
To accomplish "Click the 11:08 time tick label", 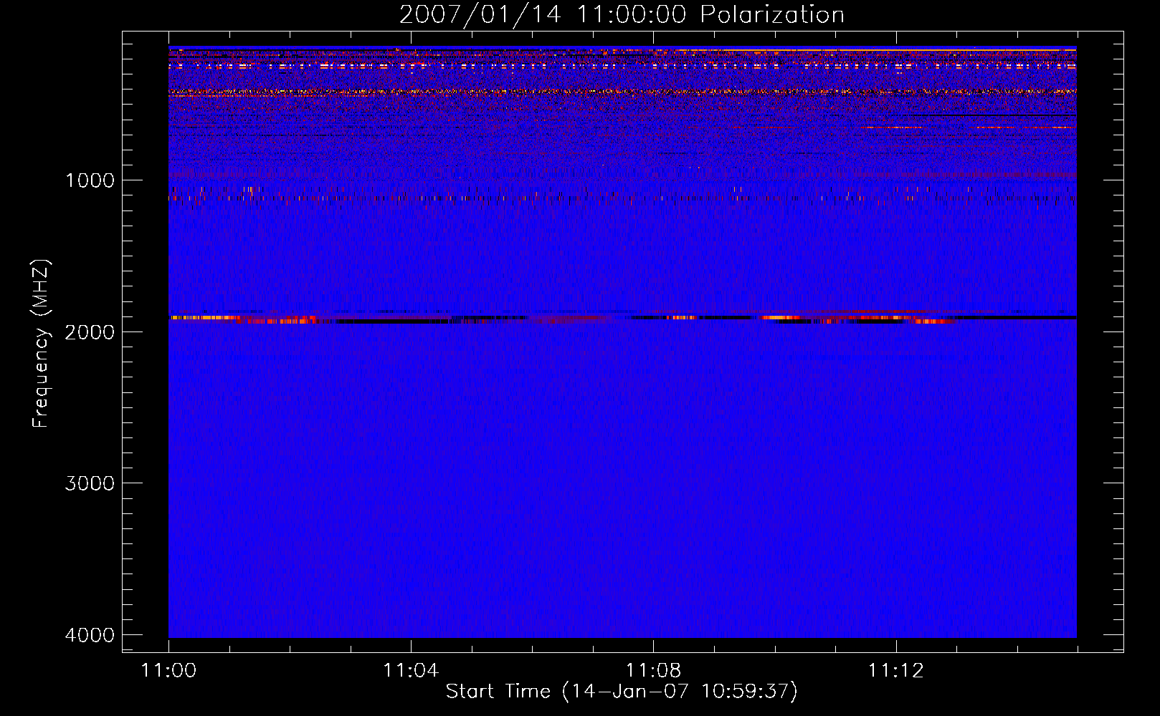I will (653, 671).
